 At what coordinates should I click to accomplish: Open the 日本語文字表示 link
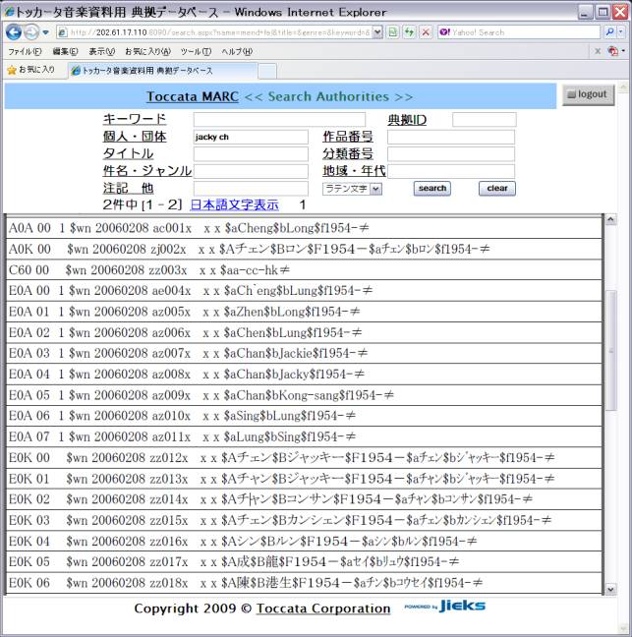(x=234, y=204)
